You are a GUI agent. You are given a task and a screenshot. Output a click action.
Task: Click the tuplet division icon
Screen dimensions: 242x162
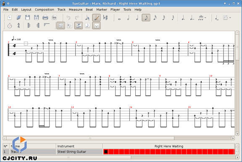point(201,18)
